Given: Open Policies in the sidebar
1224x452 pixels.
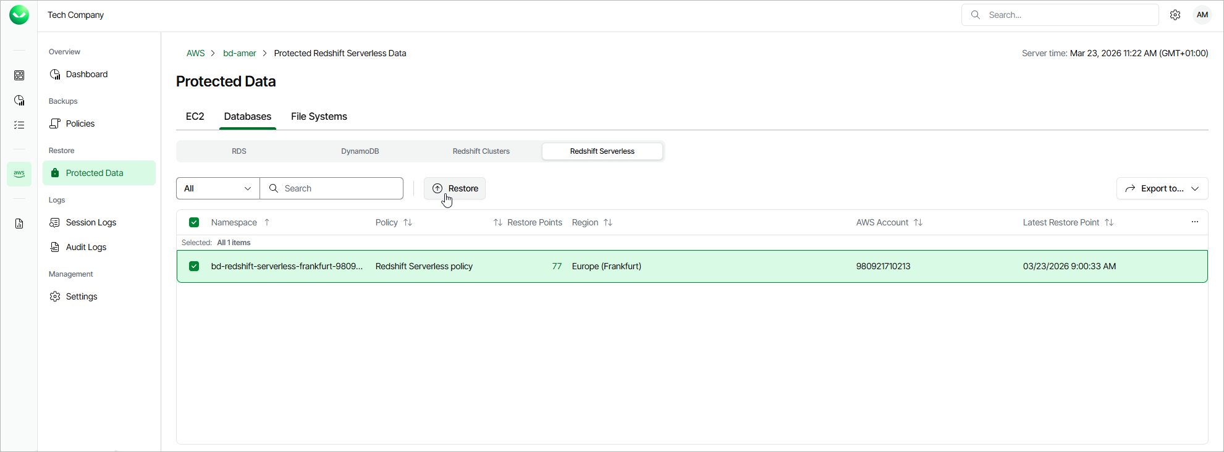Looking at the screenshot, I should click(x=99, y=123).
